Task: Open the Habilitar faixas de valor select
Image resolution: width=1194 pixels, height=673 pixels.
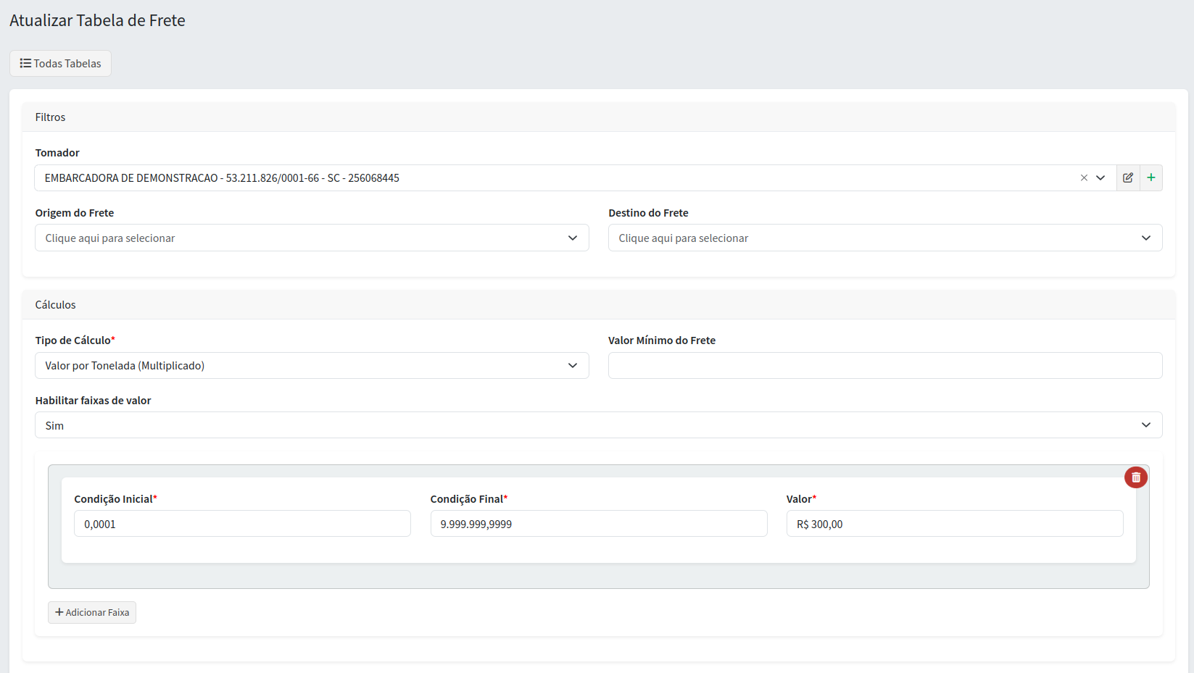Action: (x=598, y=425)
